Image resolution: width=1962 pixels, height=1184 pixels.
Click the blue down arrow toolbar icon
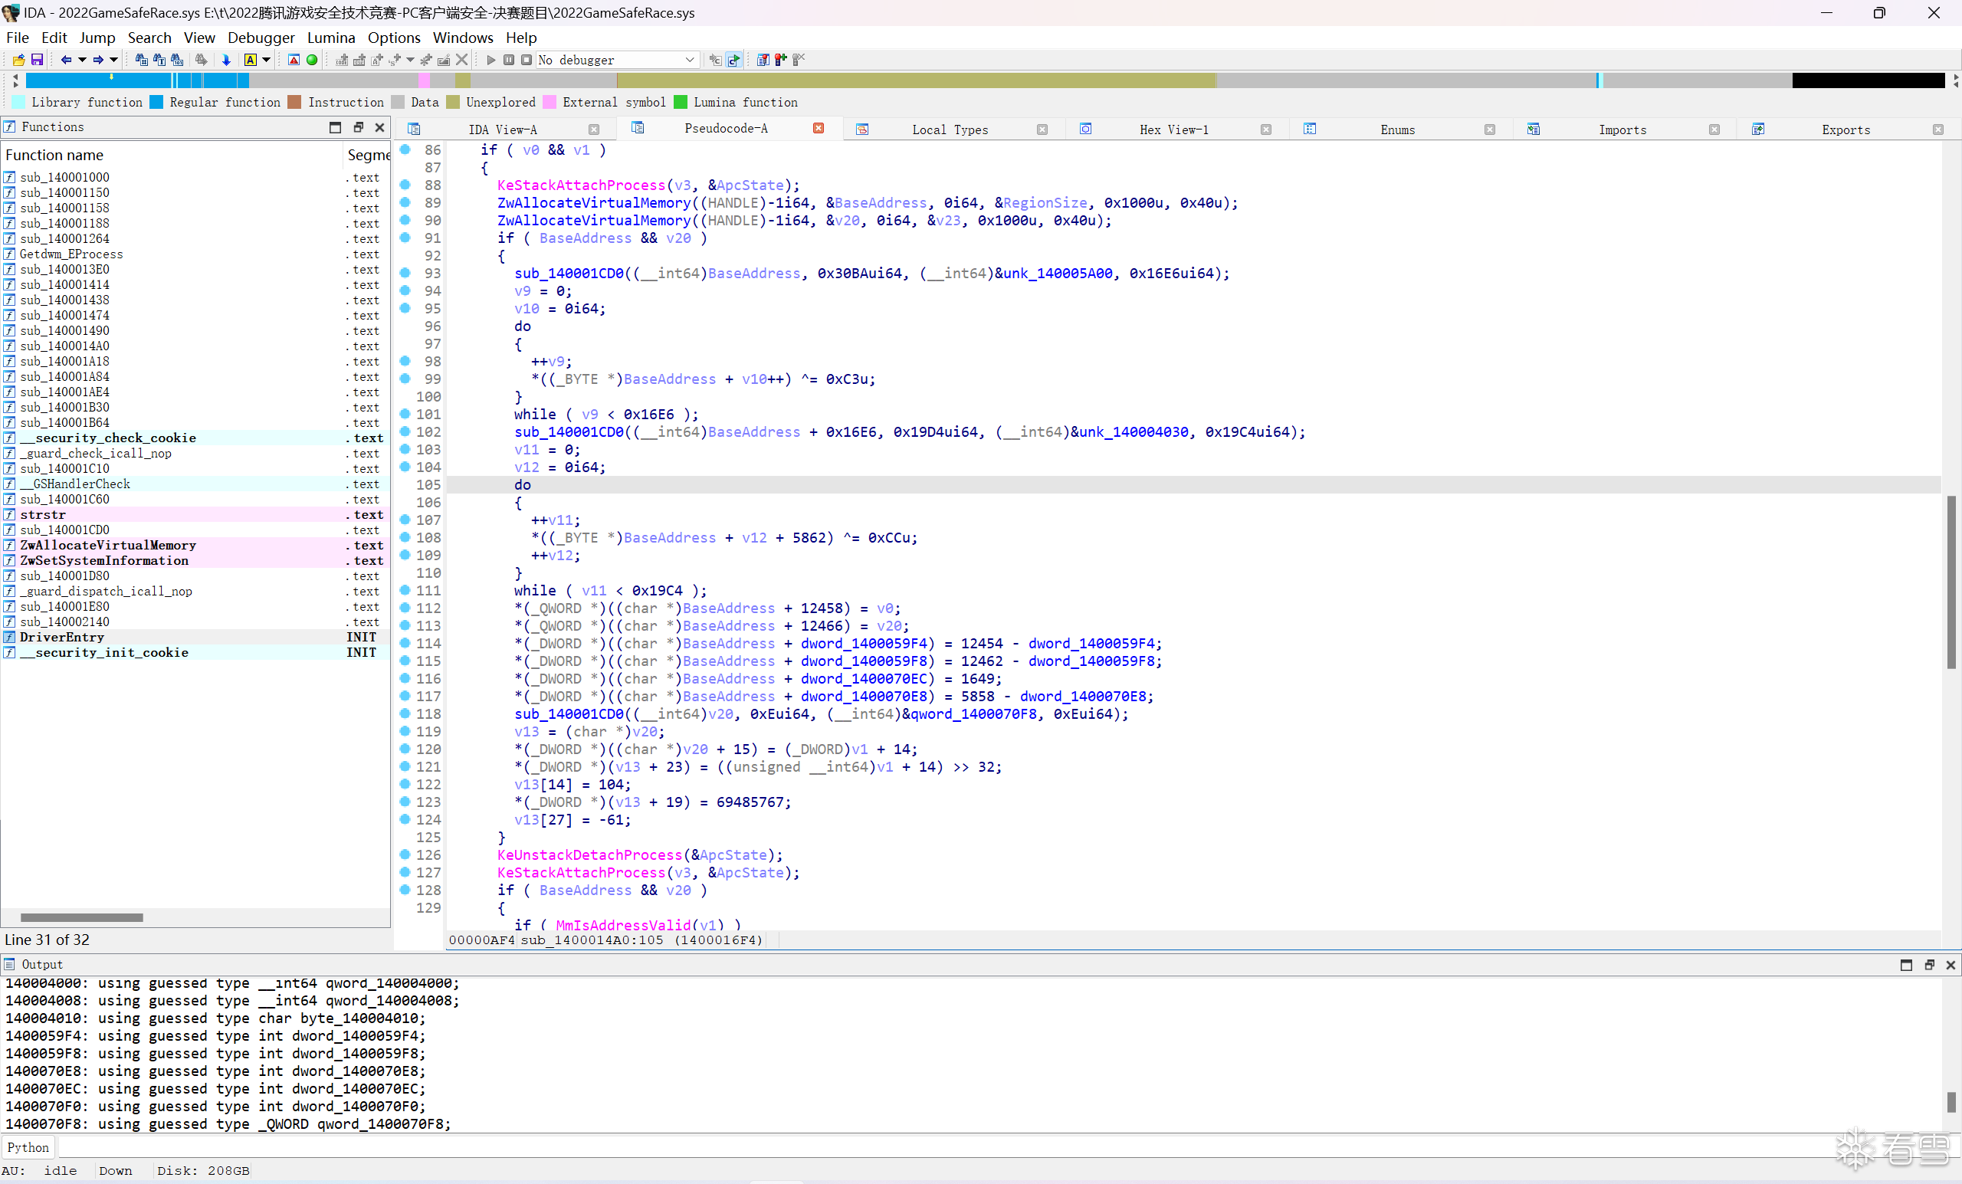point(226,60)
